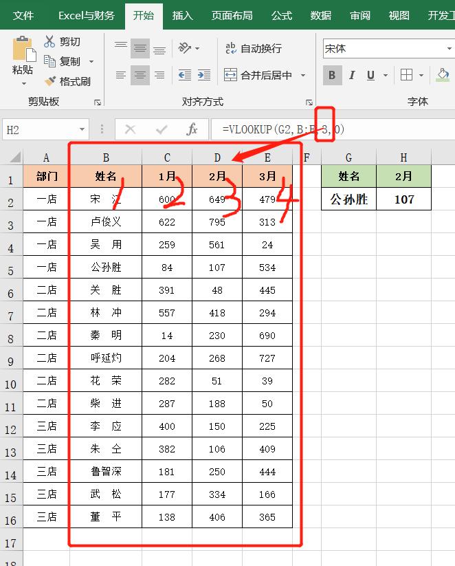The width and height of the screenshot is (455, 566).
Task: Toggle Bold formatting
Action: [x=333, y=75]
